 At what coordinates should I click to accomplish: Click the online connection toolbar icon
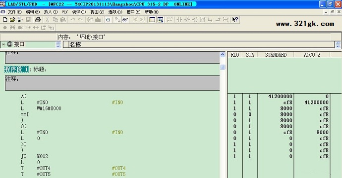click(108, 20)
